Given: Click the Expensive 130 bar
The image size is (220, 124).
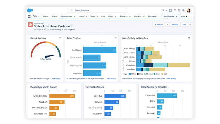Looking at the screenshot, I should pos(167,95).
